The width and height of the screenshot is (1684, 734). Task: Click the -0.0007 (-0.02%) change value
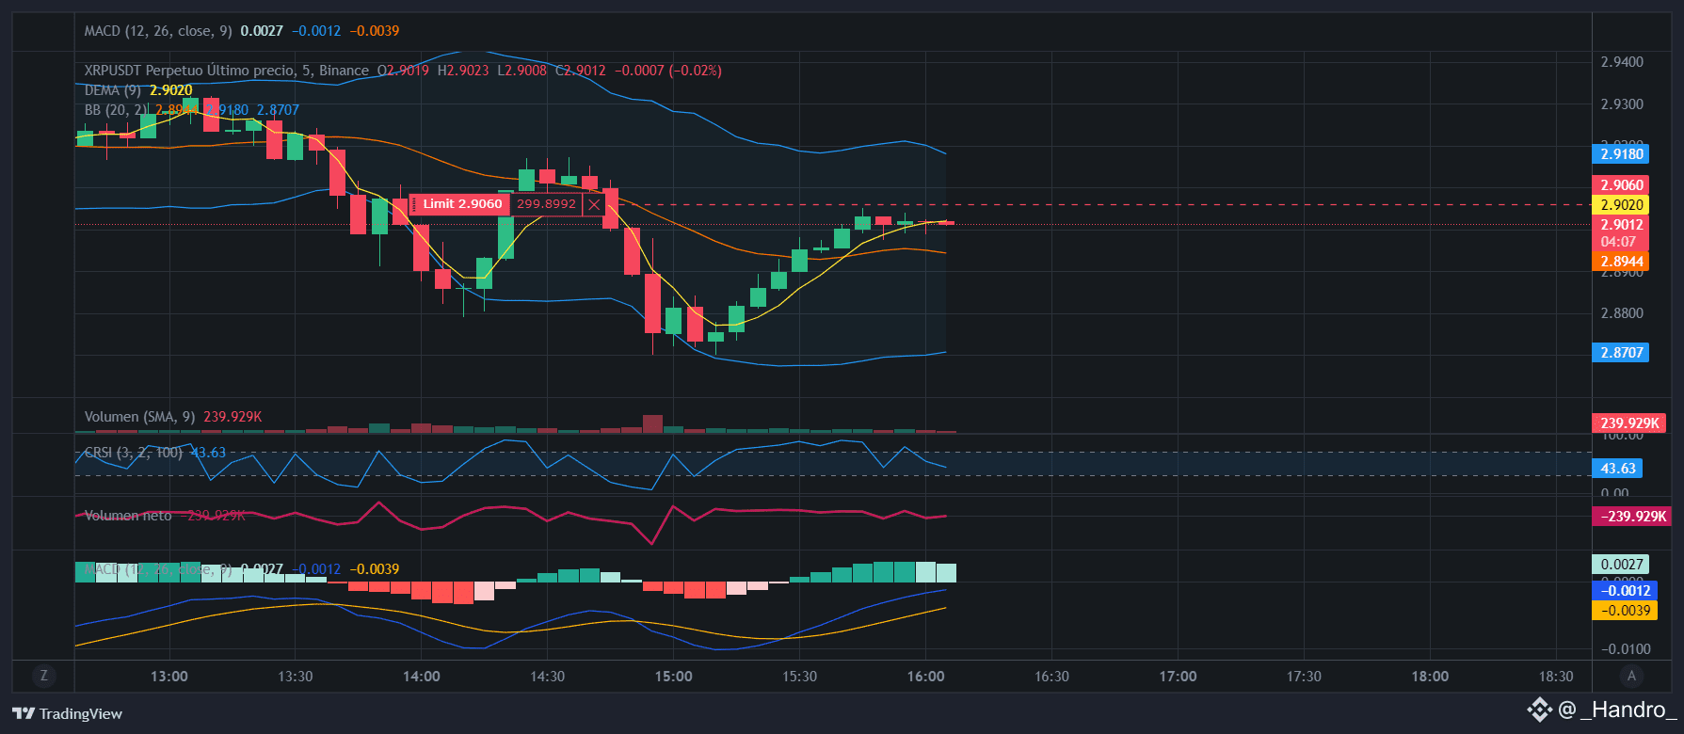(668, 71)
